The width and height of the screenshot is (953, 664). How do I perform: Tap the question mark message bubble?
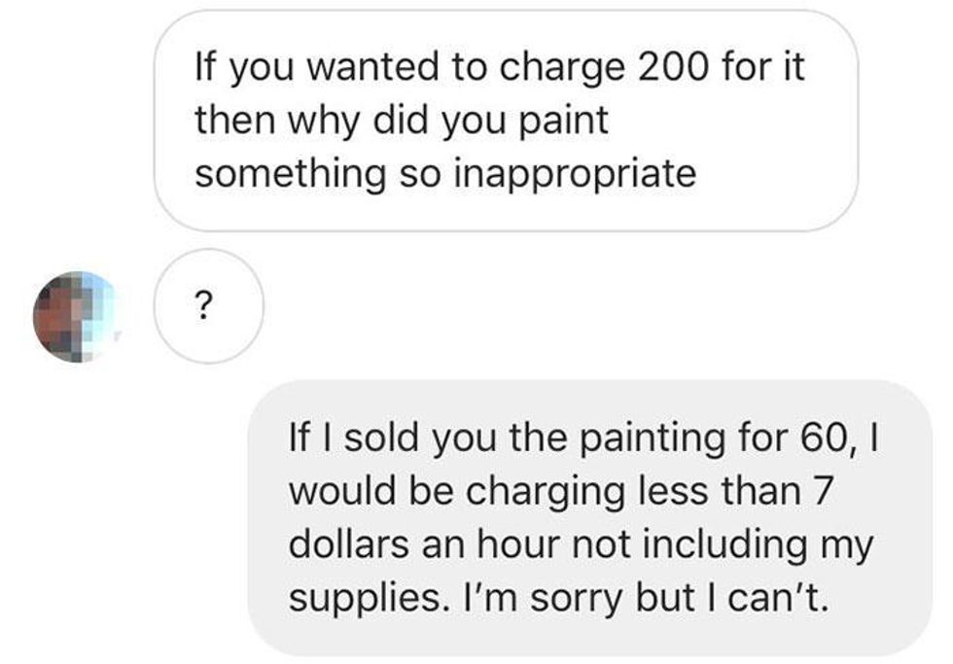208,306
